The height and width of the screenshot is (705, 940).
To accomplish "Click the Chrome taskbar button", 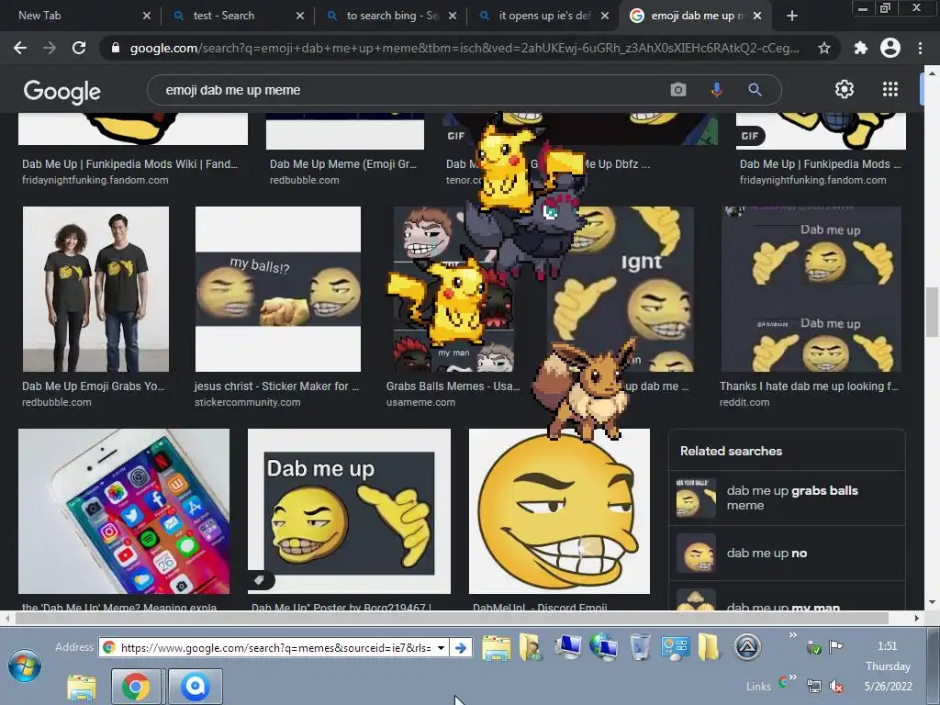I will (136, 687).
